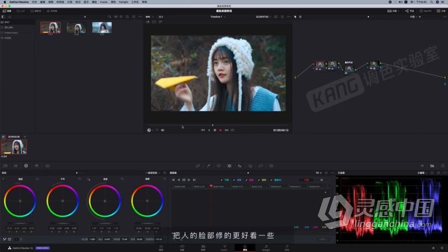Open the Tracker palette icon

tap(229, 166)
